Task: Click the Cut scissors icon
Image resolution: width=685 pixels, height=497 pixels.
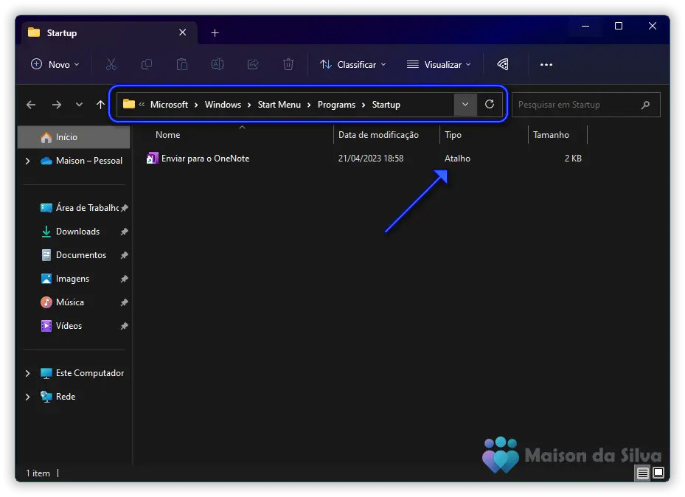Action: point(111,65)
